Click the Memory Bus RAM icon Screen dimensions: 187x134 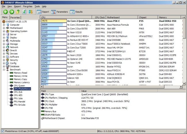[x=43, y=111]
